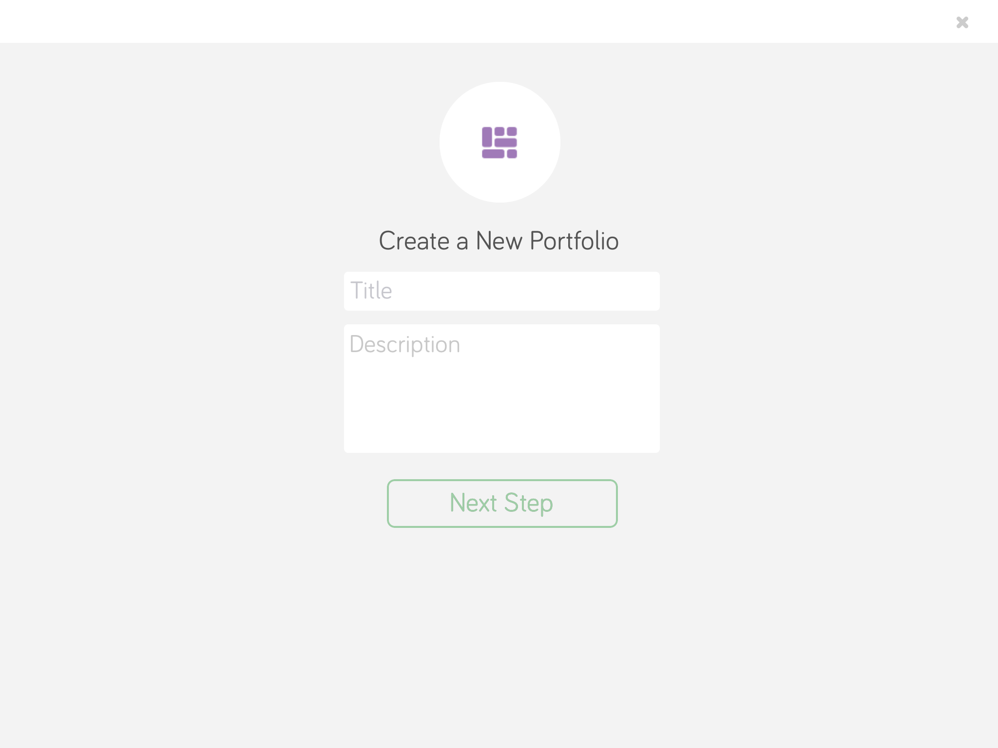Click the empty lower area of Description box
The width and height of the screenshot is (998, 748).
coord(501,414)
